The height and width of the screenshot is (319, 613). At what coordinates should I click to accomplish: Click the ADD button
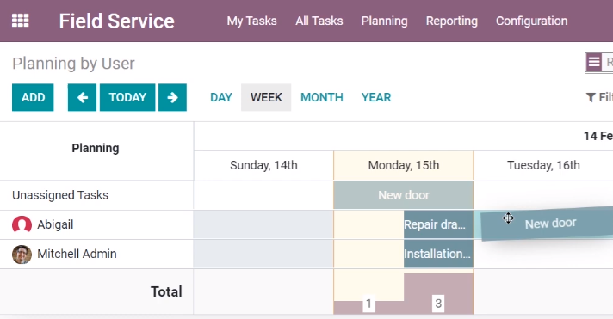point(33,97)
